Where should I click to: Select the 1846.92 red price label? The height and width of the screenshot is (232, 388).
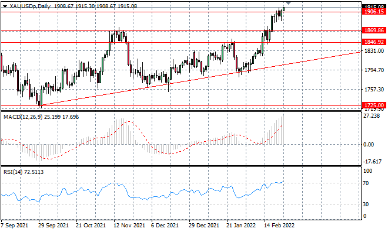(374, 42)
